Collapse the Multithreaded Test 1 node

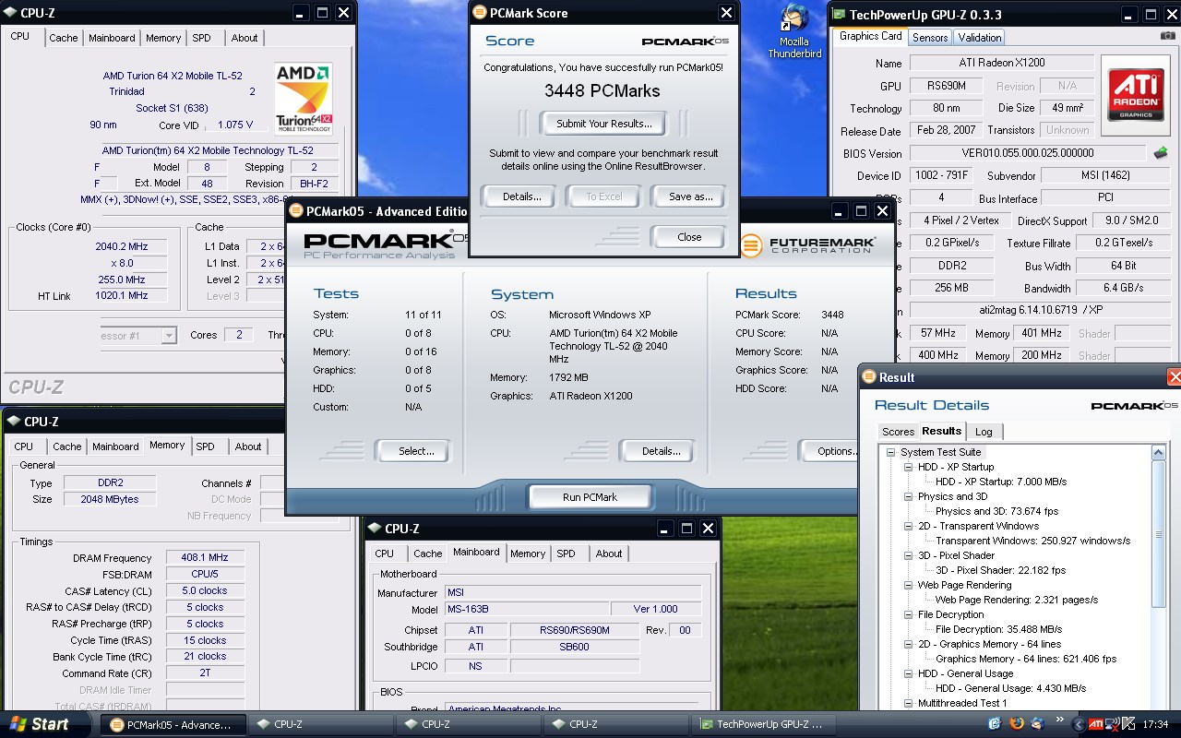(x=909, y=703)
